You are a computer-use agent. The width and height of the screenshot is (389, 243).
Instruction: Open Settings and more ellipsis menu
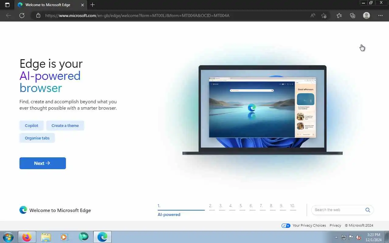point(380,15)
